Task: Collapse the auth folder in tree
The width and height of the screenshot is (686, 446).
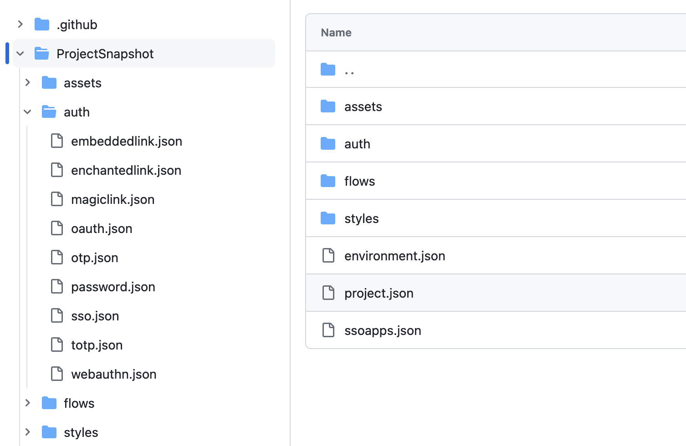Action: [x=28, y=112]
